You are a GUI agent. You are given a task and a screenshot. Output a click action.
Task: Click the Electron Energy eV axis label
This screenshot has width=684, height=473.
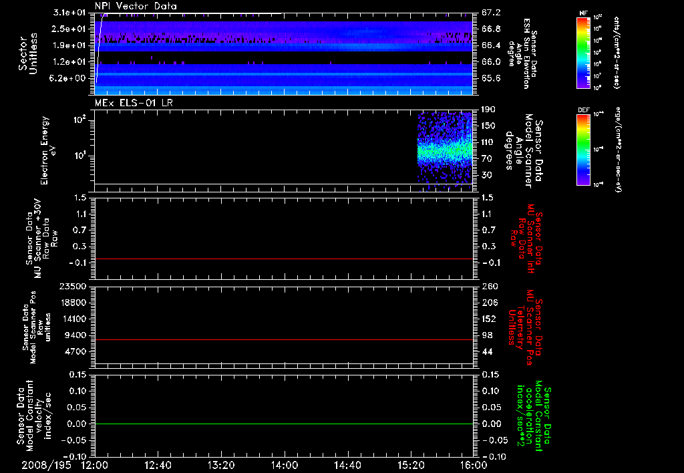click(x=49, y=150)
